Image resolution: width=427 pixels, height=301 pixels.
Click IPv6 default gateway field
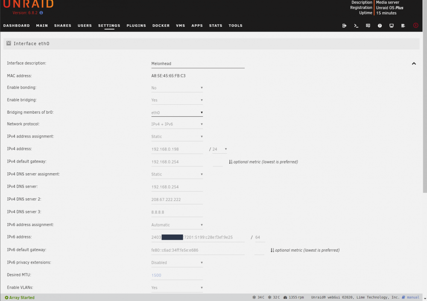pyautogui.click(x=198, y=250)
